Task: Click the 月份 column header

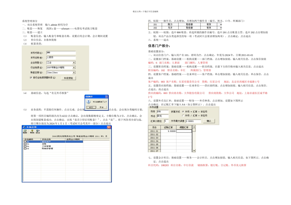Action: tap(154, 128)
